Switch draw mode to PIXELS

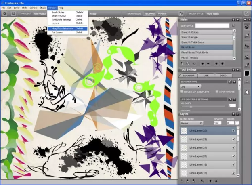pyautogui.click(x=162, y=14)
